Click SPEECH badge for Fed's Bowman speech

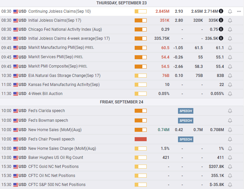(x=186, y=120)
